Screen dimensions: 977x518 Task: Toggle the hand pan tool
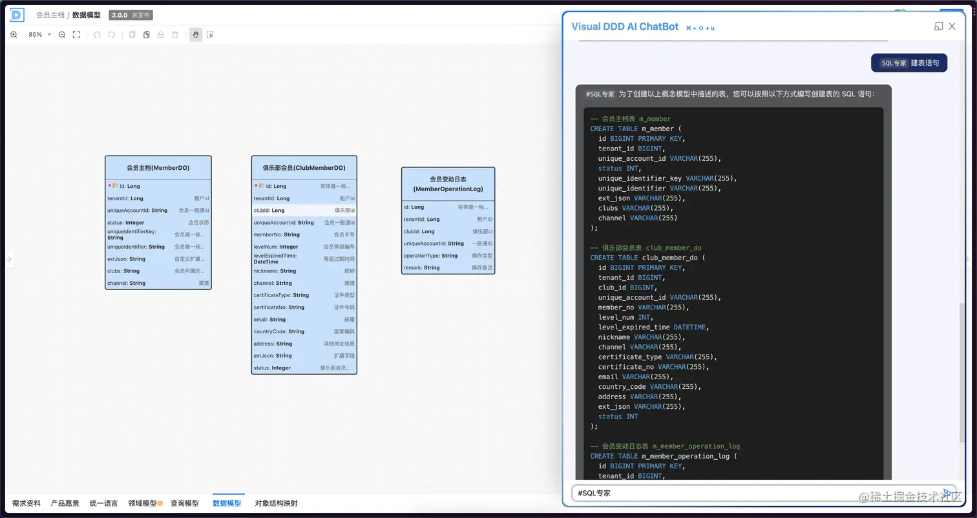pos(196,35)
